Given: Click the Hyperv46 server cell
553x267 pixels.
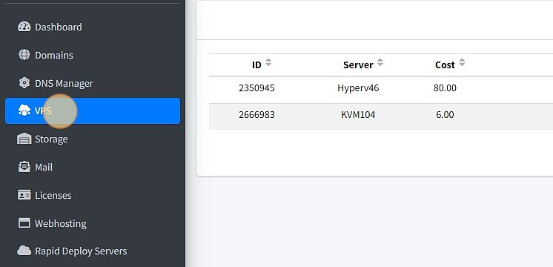Looking at the screenshot, I should (358, 88).
